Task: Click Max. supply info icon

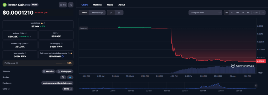Action: [25, 54]
